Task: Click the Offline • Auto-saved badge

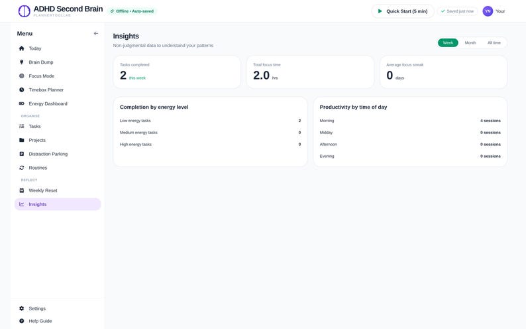Action: [132, 11]
